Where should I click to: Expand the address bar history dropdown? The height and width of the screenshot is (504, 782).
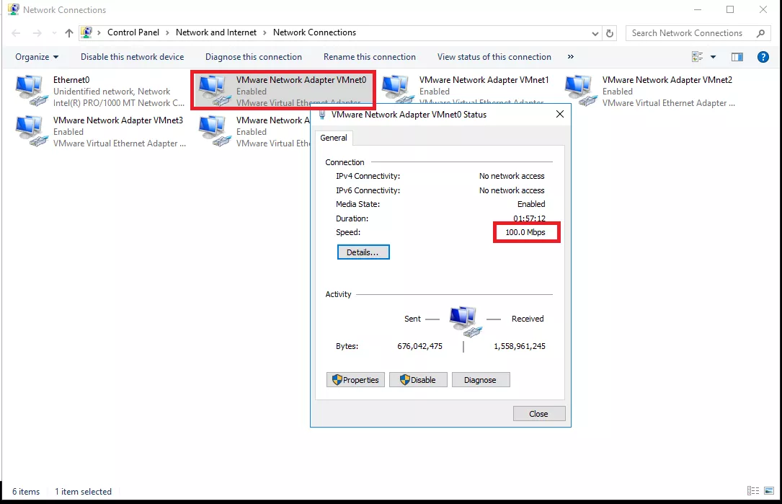595,33
